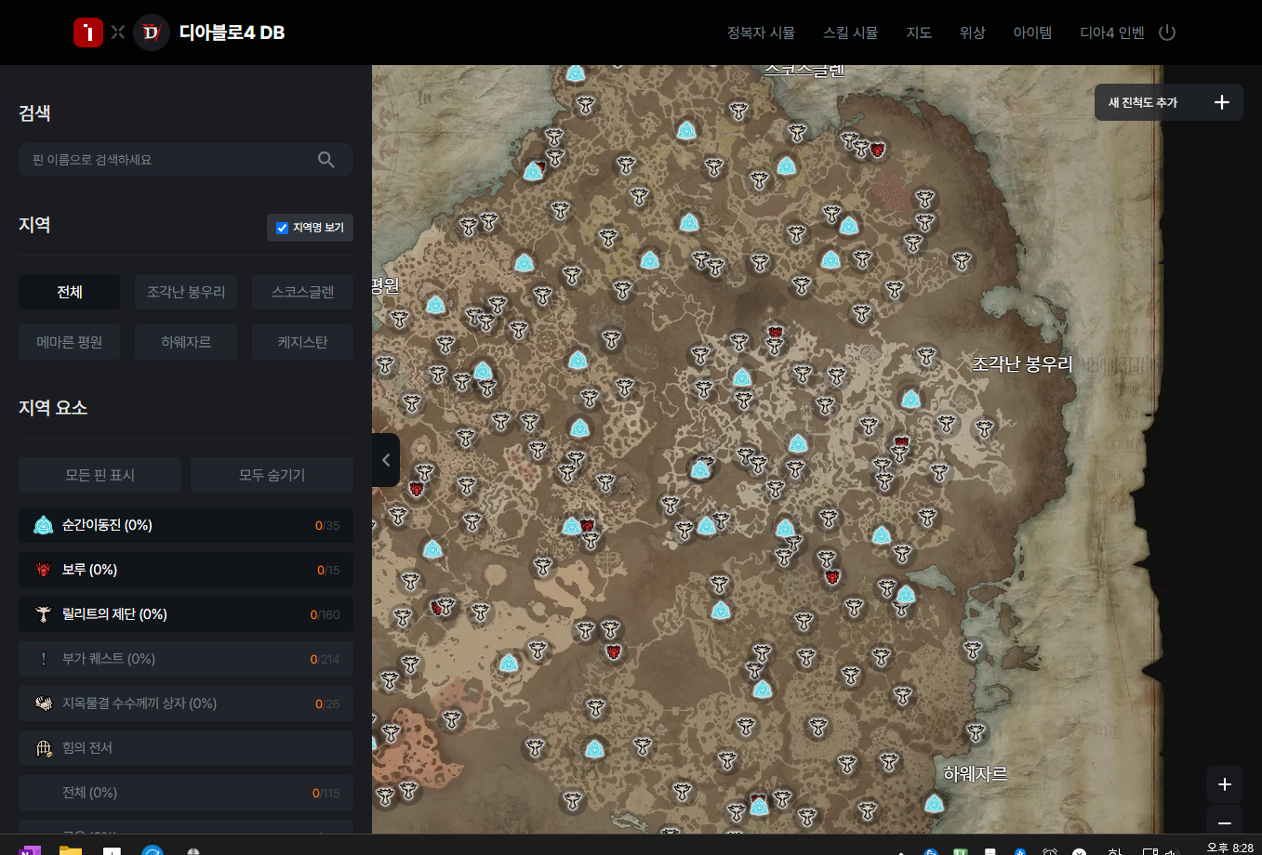
Task: Open 디아4 인벤 in the top menu
Action: [1111, 33]
